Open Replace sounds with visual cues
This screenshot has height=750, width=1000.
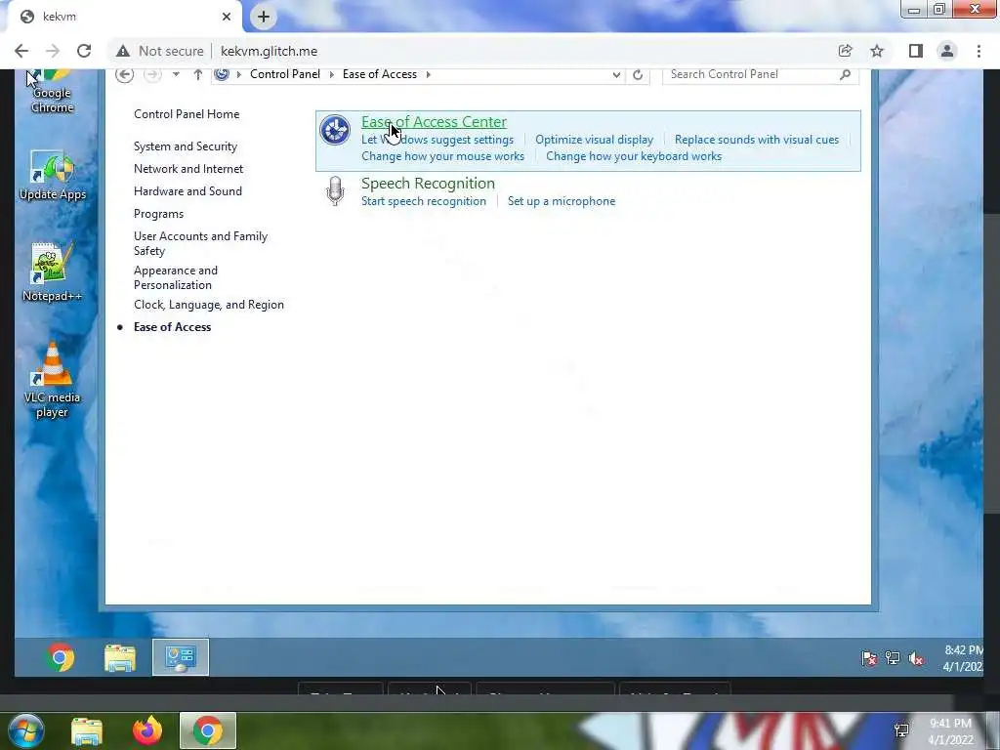click(757, 140)
